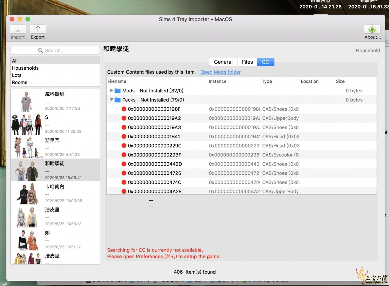Click the 406 item(s) found status text
The image size is (389, 286).
[x=195, y=272]
